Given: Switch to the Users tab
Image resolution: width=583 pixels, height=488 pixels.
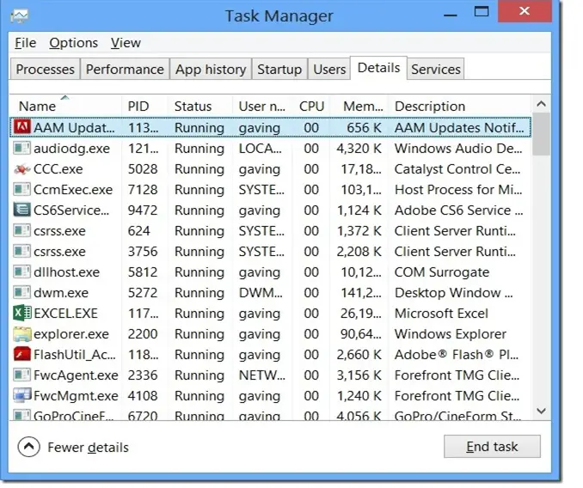Looking at the screenshot, I should click(329, 70).
